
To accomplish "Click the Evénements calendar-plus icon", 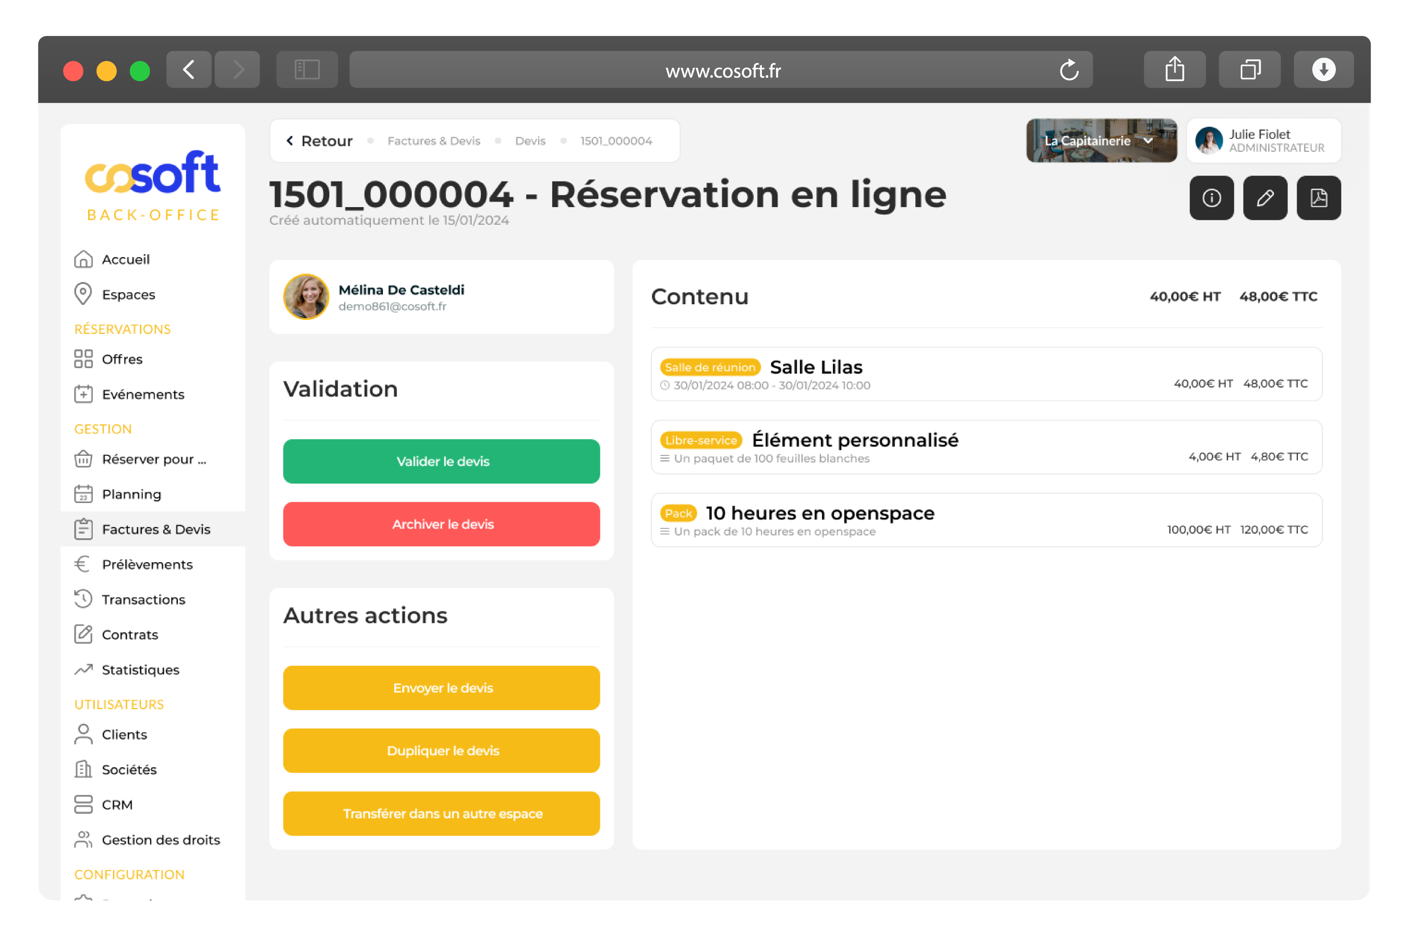I will pos(83,393).
